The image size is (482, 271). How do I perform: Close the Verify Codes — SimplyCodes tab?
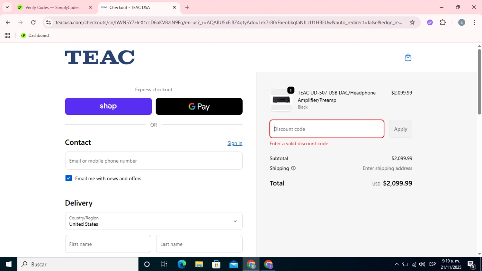tap(90, 7)
